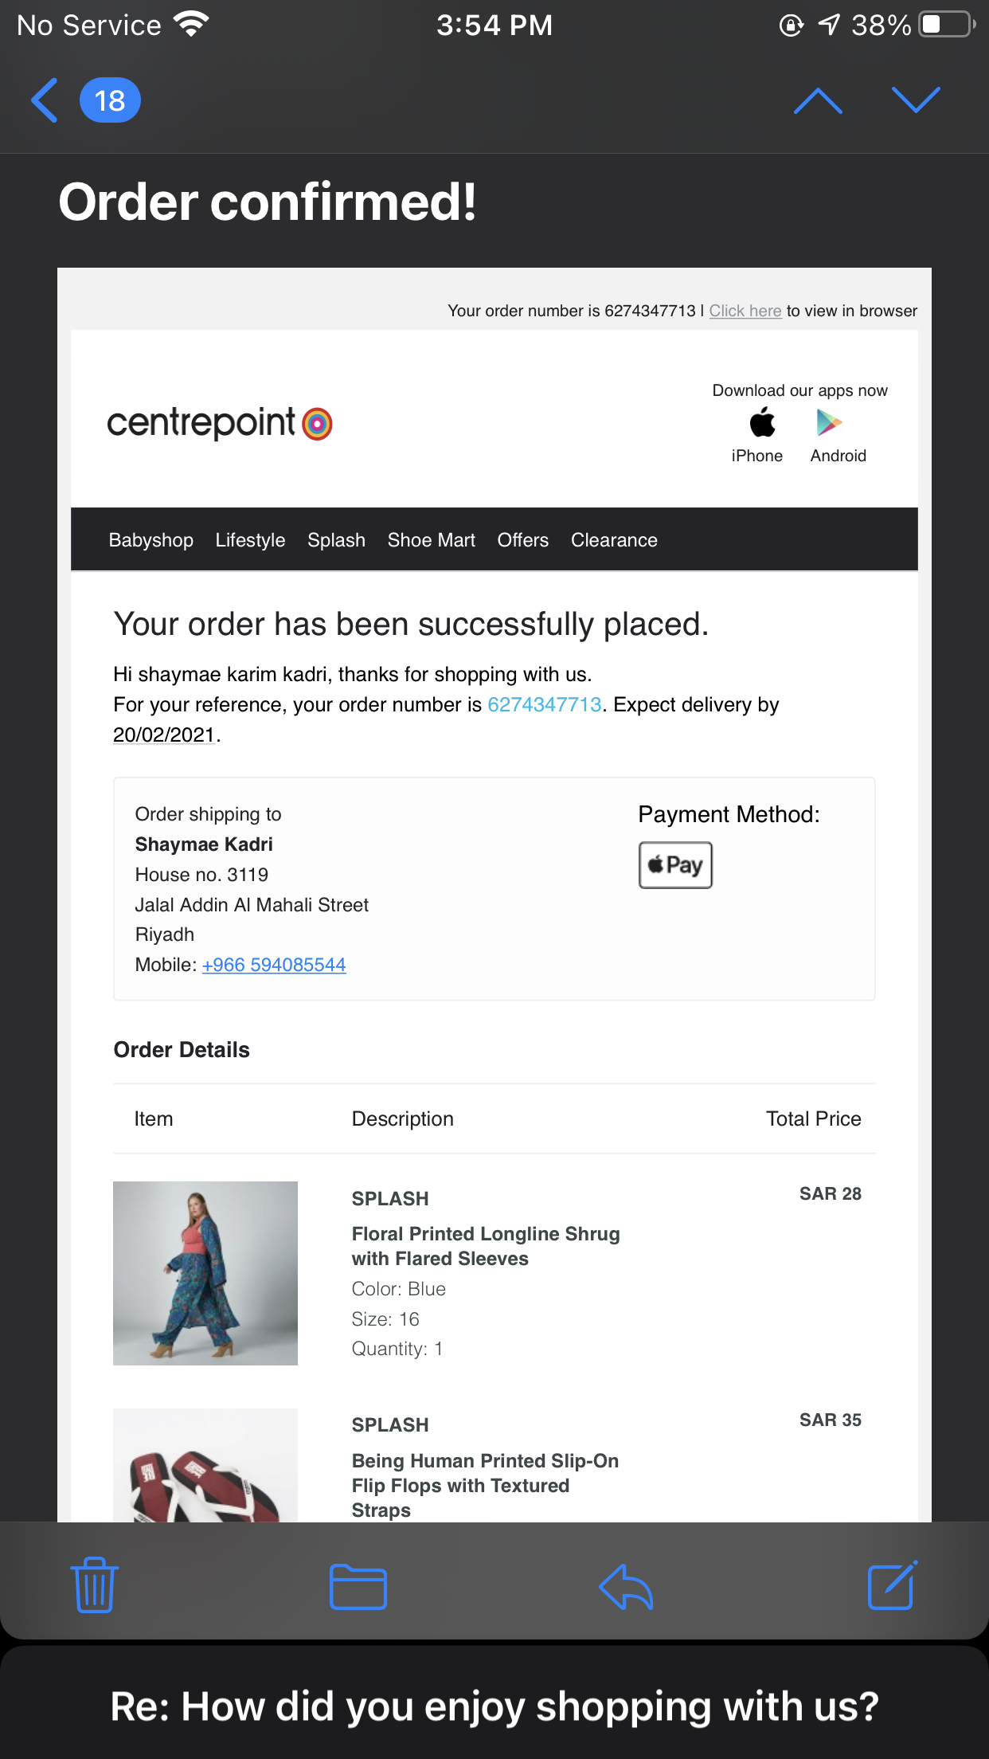989x1759 pixels.
Task: Open the Babyshop menu item
Action: click(x=150, y=540)
